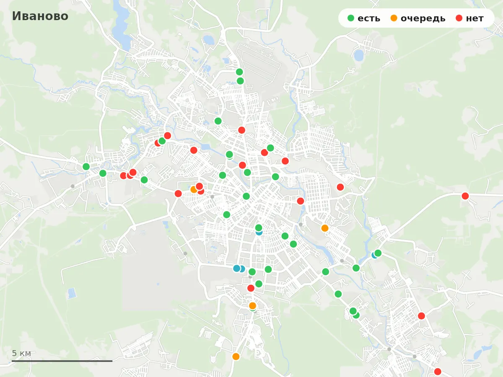The height and width of the screenshot is (377, 503).
Task: Open the easternmost red marker on the highway
Action: pyautogui.click(x=465, y=196)
